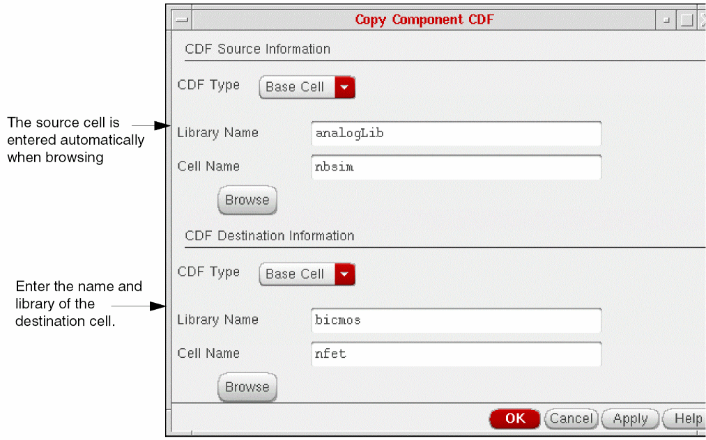Focus the destination Library Name field with bicmos

pos(456,320)
